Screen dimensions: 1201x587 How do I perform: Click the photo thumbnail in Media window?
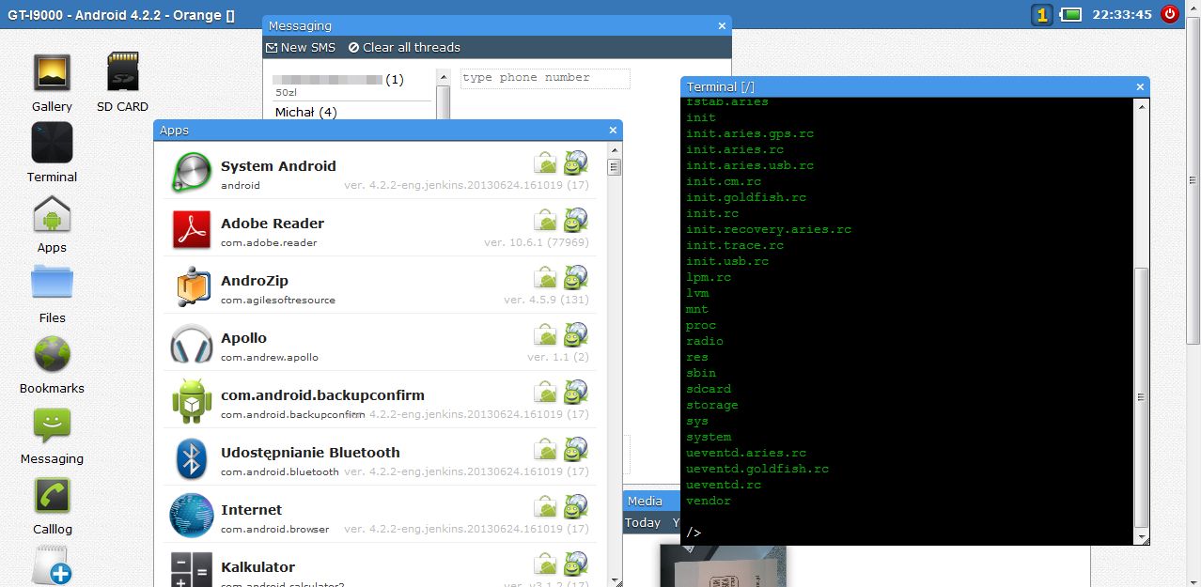(x=722, y=565)
